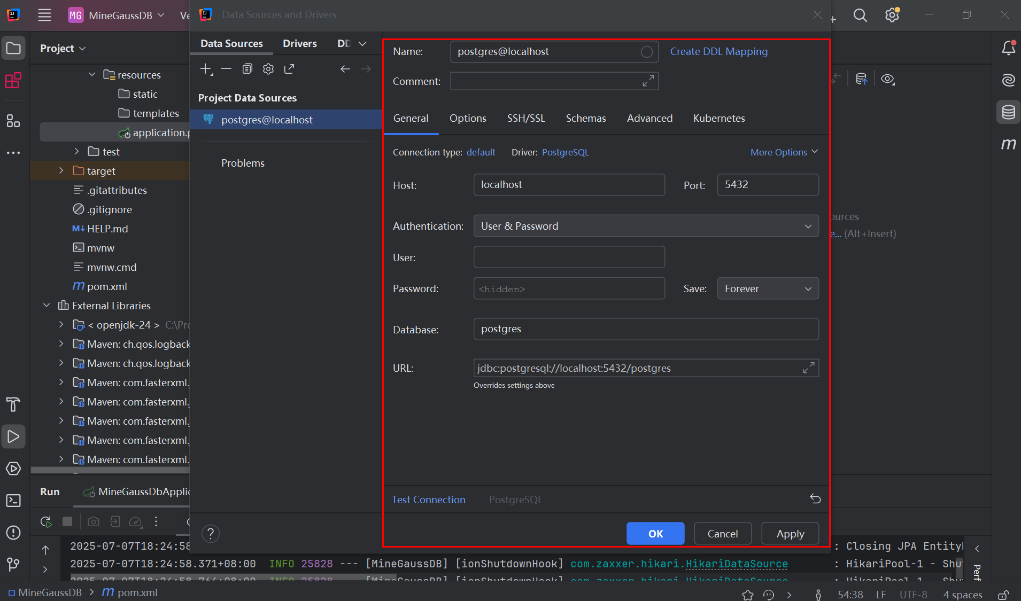Switch to the SSH/SSL tab
The width and height of the screenshot is (1021, 601).
[x=526, y=118]
